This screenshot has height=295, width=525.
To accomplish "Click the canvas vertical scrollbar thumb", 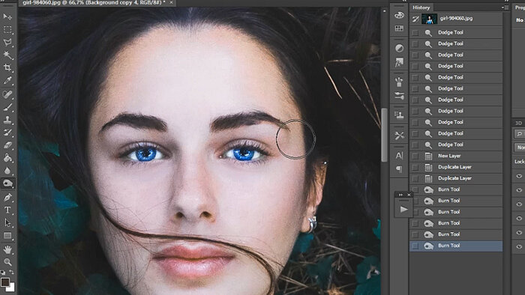I will [x=384, y=135].
